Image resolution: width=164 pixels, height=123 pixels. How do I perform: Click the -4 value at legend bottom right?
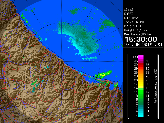[147, 115]
